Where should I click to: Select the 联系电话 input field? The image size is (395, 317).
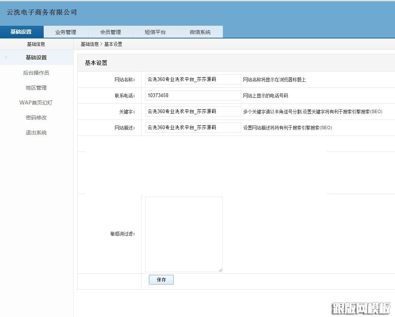[x=193, y=95]
